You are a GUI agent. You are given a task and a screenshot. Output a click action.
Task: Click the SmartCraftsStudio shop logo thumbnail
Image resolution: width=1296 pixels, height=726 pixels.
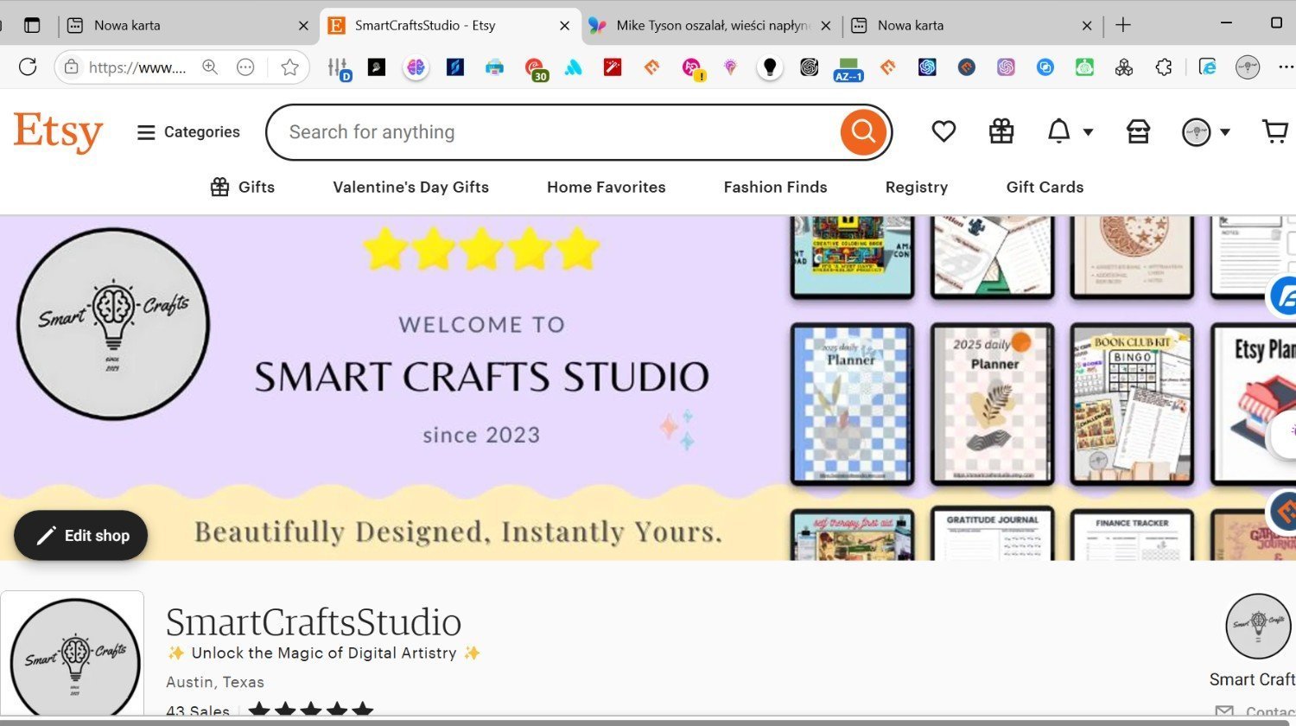click(73, 655)
